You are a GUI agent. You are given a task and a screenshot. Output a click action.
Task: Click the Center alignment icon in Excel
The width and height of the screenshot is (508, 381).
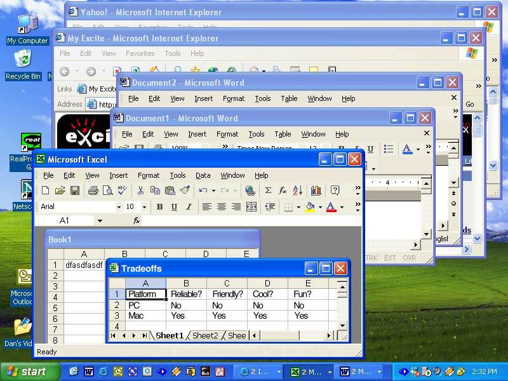pos(222,207)
